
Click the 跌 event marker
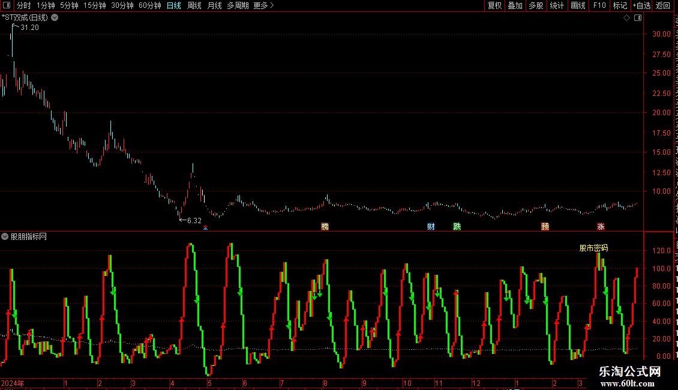coord(457,227)
